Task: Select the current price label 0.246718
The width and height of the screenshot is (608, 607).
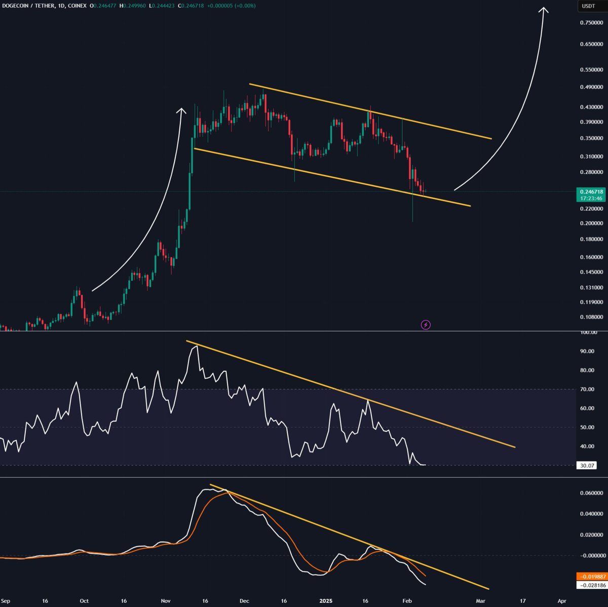Action: [592, 192]
